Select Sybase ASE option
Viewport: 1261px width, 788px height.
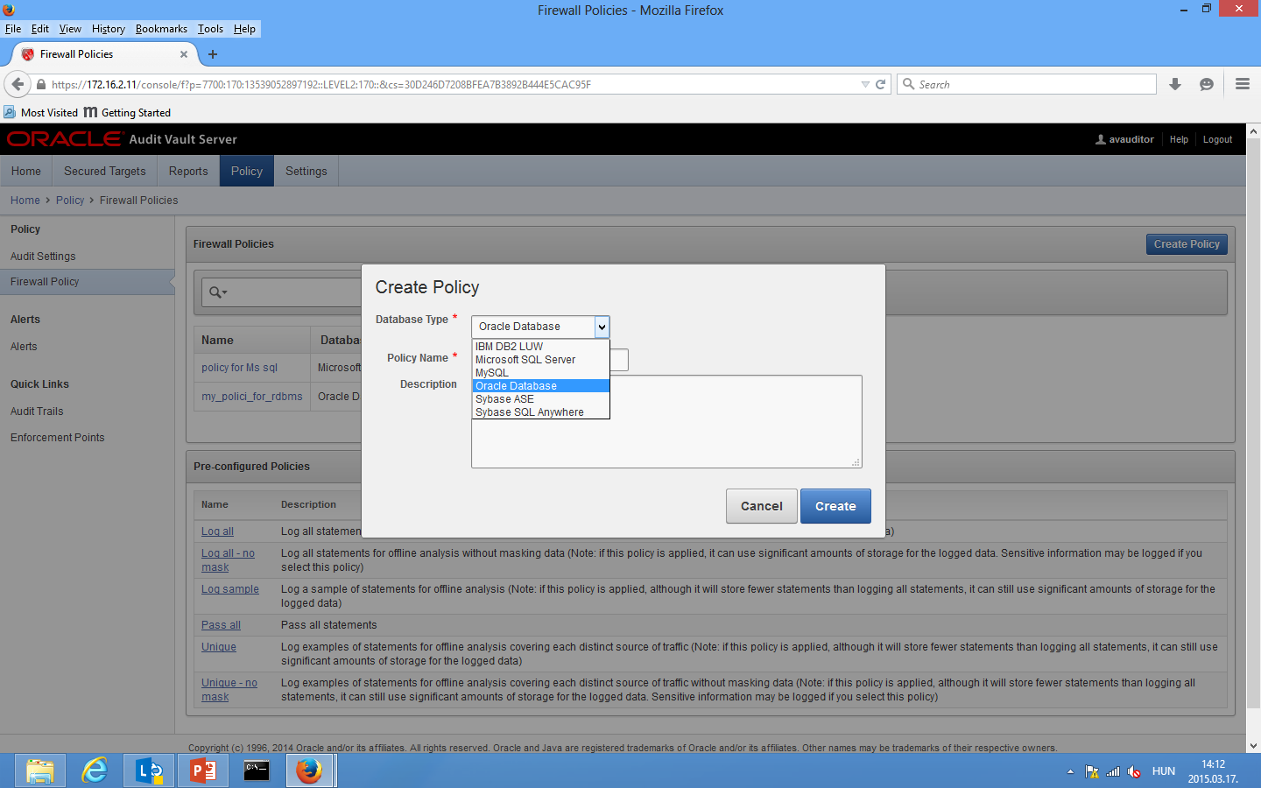[x=540, y=399]
